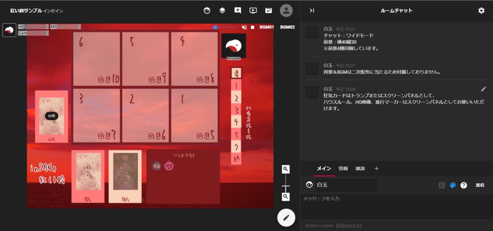This screenshot has width=493, height=231.
Task: Zoom in on the board
Action: tap(285, 169)
